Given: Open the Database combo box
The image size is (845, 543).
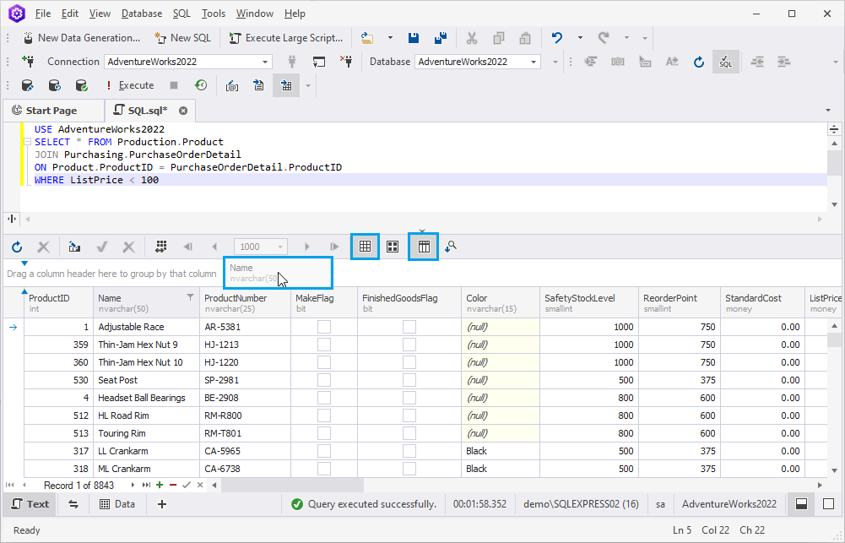Looking at the screenshot, I should click(478, 62).
